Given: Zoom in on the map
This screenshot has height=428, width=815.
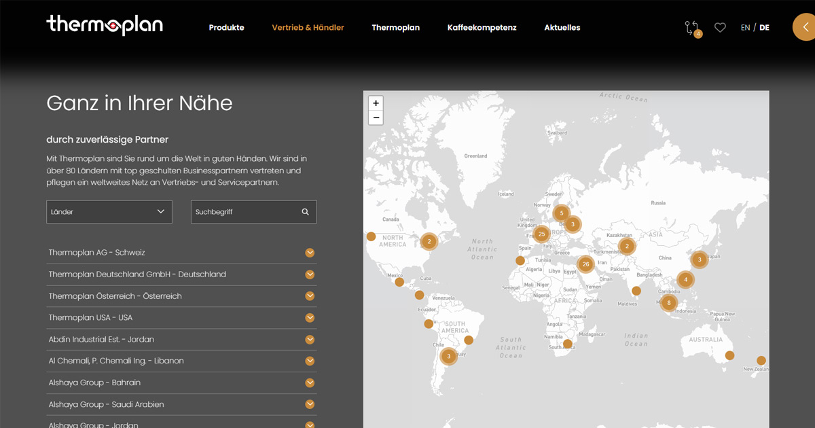Looking at the screenshot, I should 376,103.
